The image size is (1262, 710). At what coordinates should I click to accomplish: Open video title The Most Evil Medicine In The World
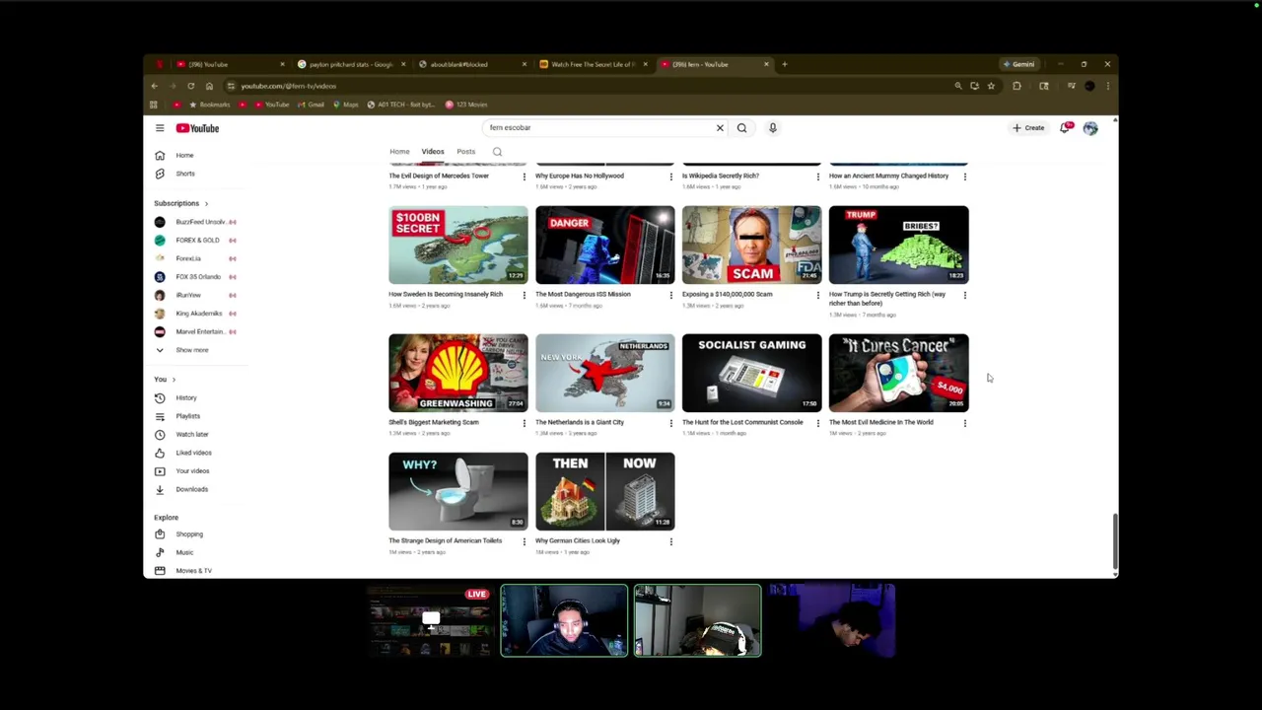[880, 422]
